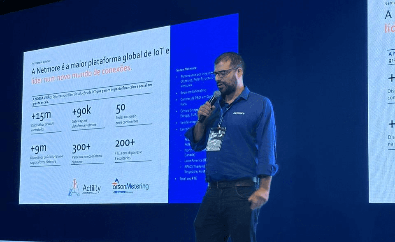Click "Dispositivos LPWAN contratados" caption
Image resolution: width=395 pixels, height=242 pixels.
point(42,127)
